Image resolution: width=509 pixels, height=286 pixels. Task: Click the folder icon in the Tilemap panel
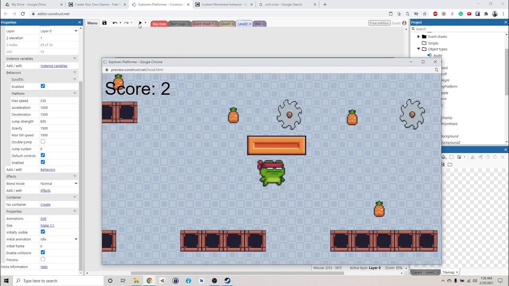[x=450, y=164]
